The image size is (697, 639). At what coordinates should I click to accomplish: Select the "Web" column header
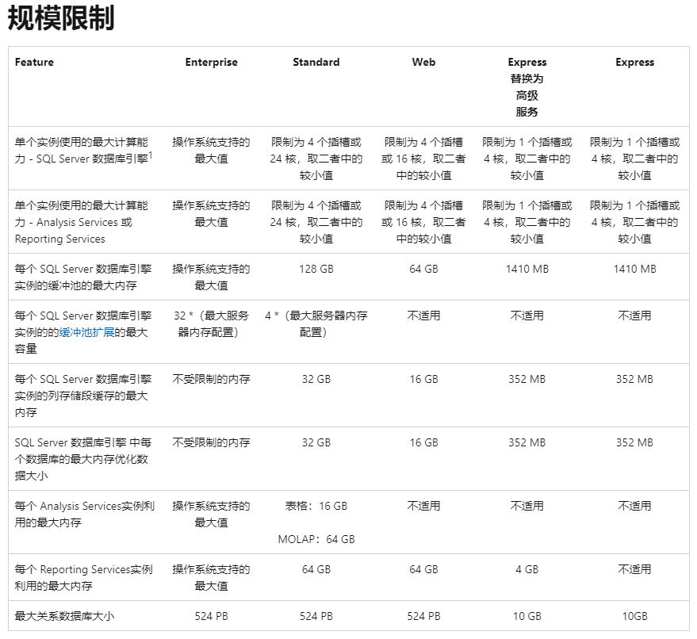(x=423, y=62)
